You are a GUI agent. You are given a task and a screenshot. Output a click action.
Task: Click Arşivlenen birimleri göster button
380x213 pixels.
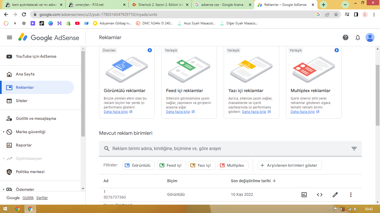tap(290, 165)
